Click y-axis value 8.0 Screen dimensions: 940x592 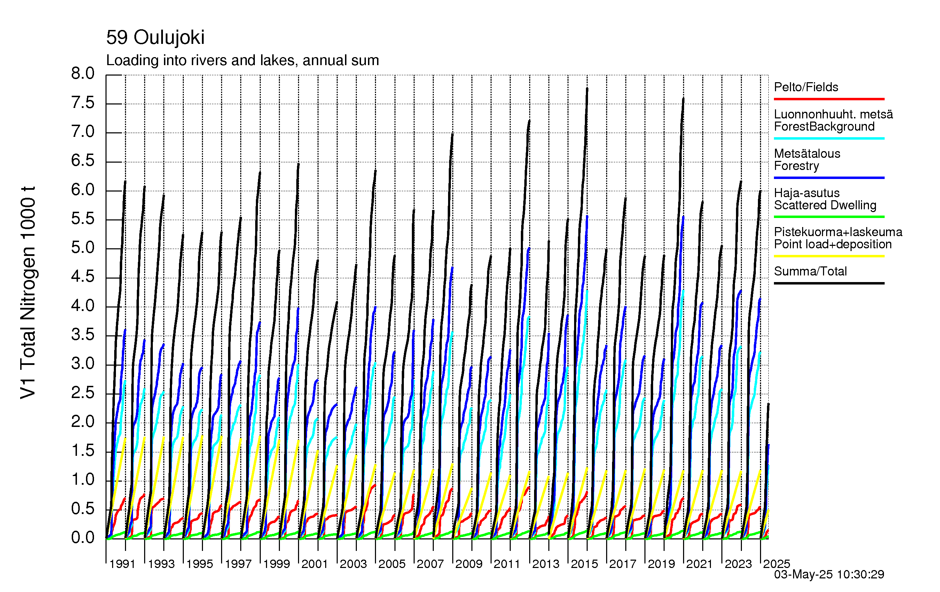(x=83, y=73)
